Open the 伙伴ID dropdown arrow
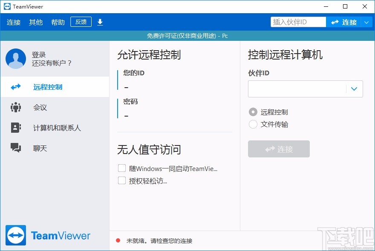The height and width of the screenshot is (251, 375). (354, 89)
